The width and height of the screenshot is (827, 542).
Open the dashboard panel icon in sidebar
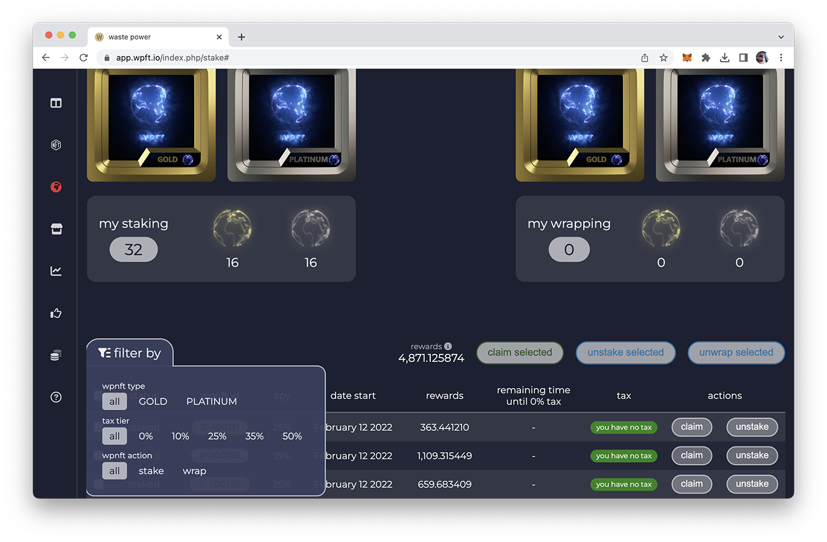click(56, 103)
